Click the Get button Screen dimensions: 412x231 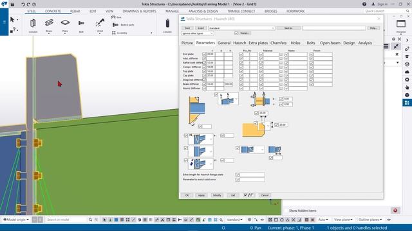233,195
